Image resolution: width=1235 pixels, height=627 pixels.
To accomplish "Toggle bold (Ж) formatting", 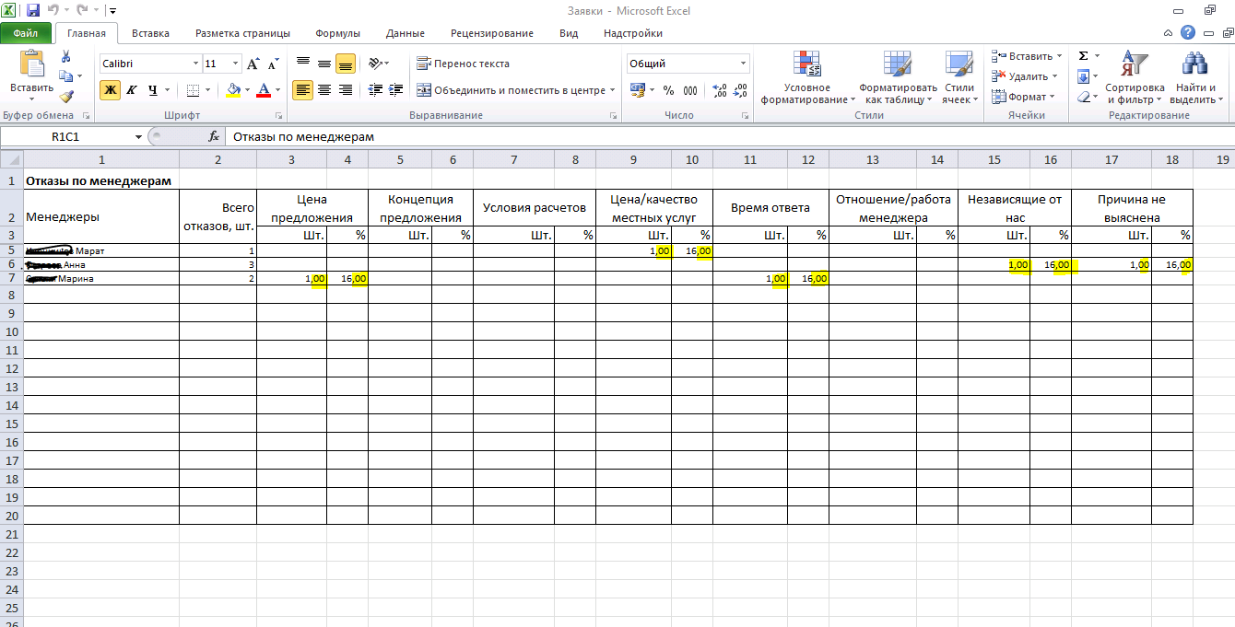I will (111, 90).
